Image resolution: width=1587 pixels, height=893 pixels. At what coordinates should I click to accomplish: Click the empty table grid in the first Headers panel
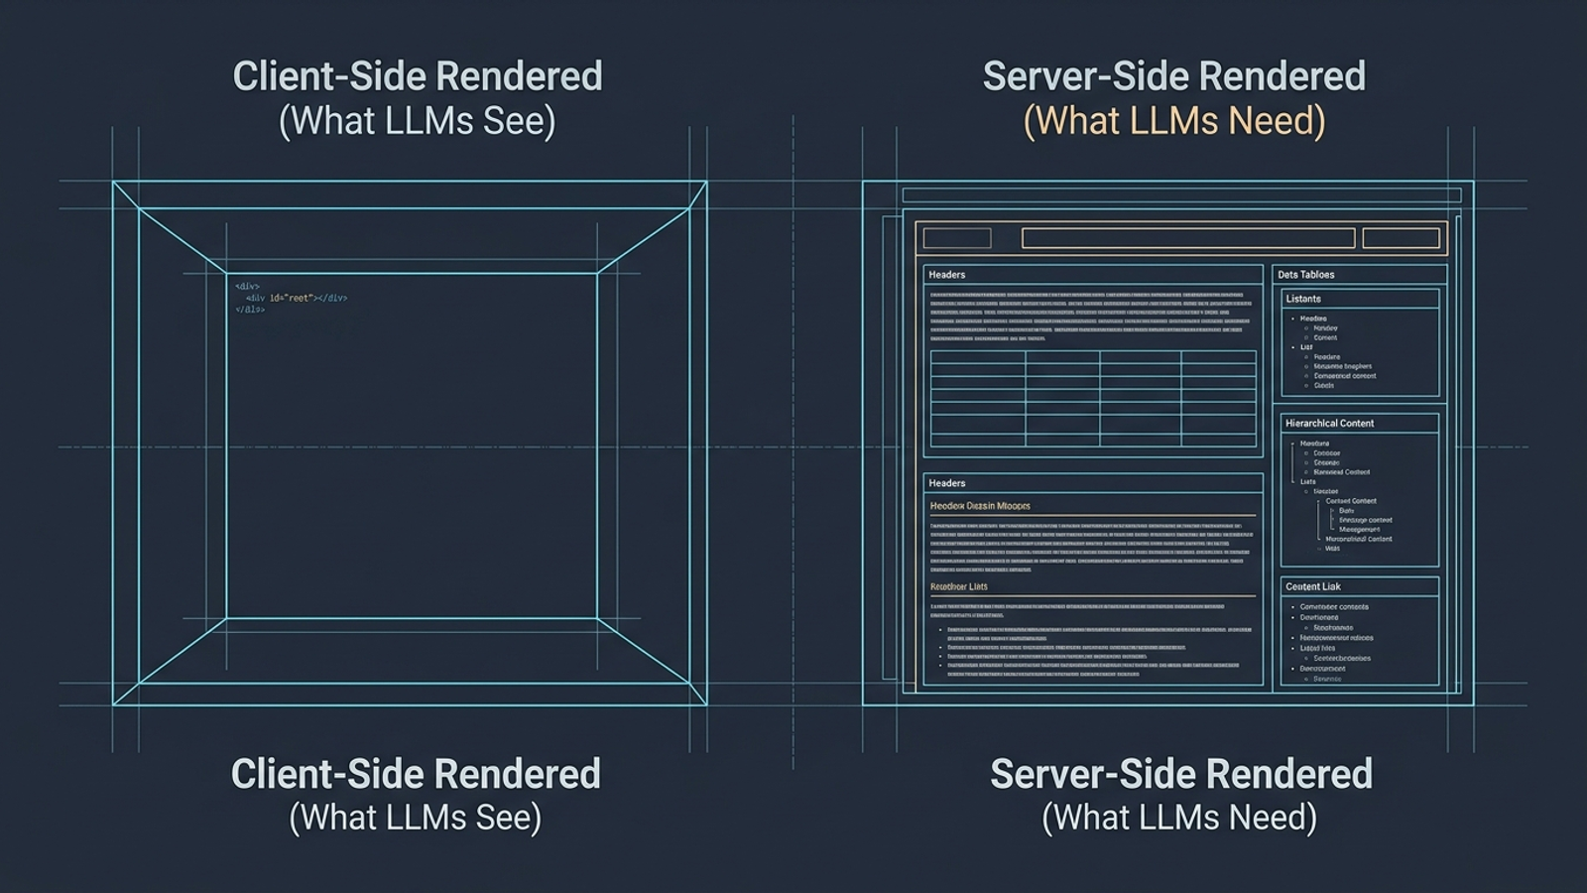coord(1093,398)
